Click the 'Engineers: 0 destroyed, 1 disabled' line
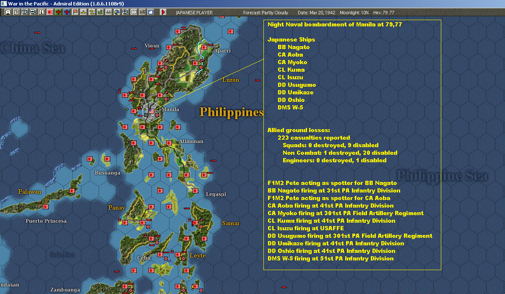The width and height of the screenshot is (505, 294). 335,160
